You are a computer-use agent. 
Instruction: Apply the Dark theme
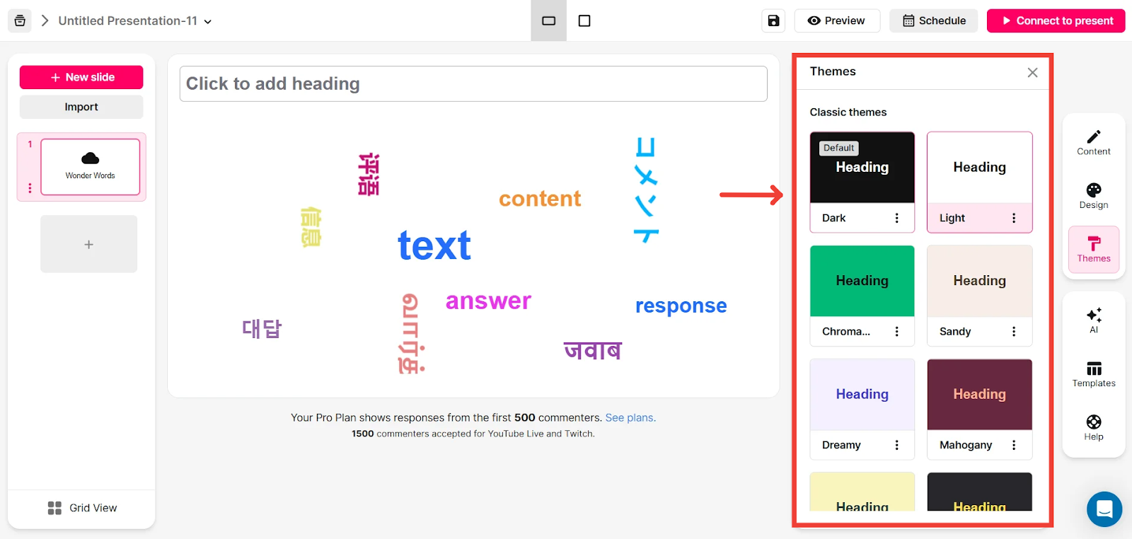click(x=862, y=168)
